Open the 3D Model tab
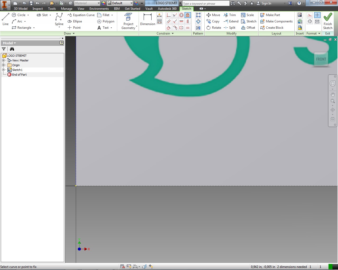Screen dimensions: 338x270 (x=21, y=9)
